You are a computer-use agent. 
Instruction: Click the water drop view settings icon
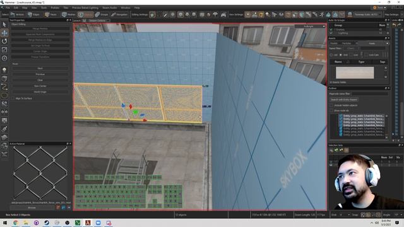click(328, 15)
